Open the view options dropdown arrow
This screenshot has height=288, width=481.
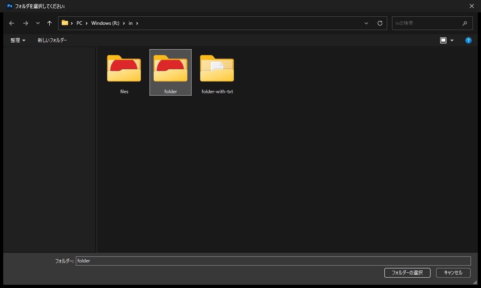452,40
